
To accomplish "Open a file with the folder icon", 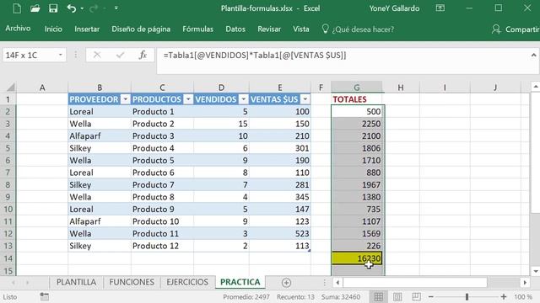I will tap(35, 8).
